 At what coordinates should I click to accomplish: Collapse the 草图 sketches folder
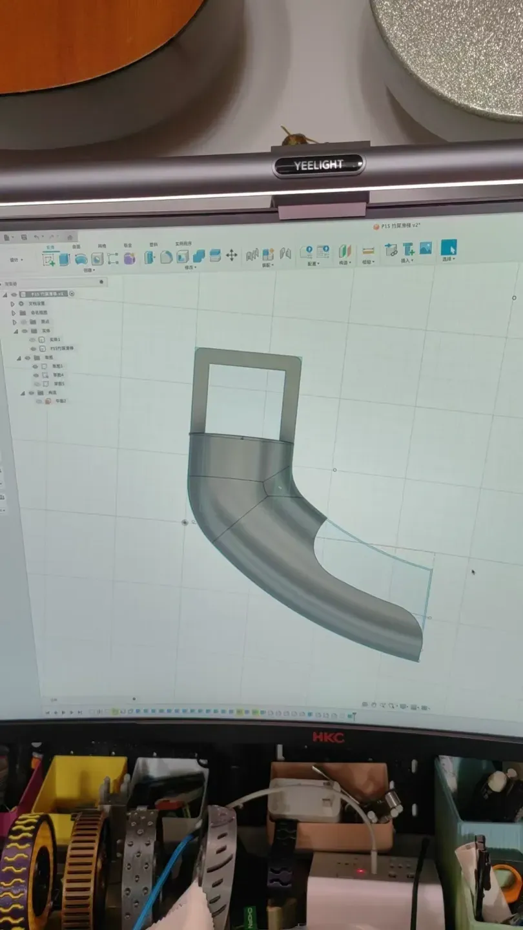[19, 358]
